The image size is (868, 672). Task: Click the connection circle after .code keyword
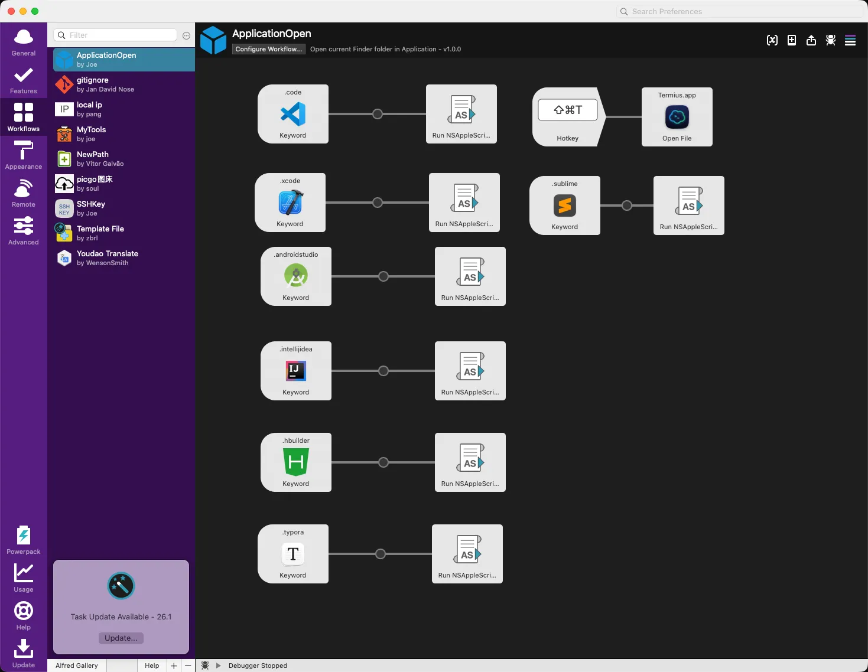tap(378, 114)
